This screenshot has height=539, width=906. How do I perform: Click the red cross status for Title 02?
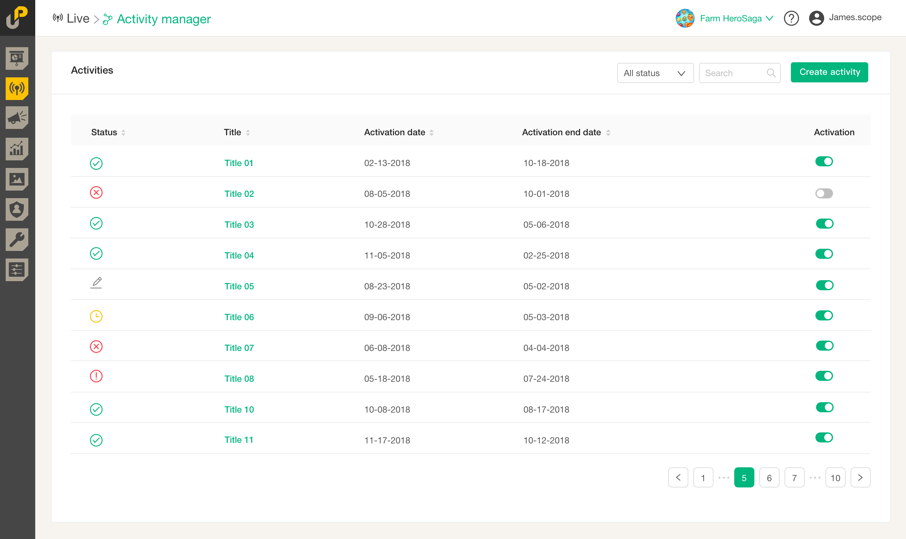tap(96, 192)
